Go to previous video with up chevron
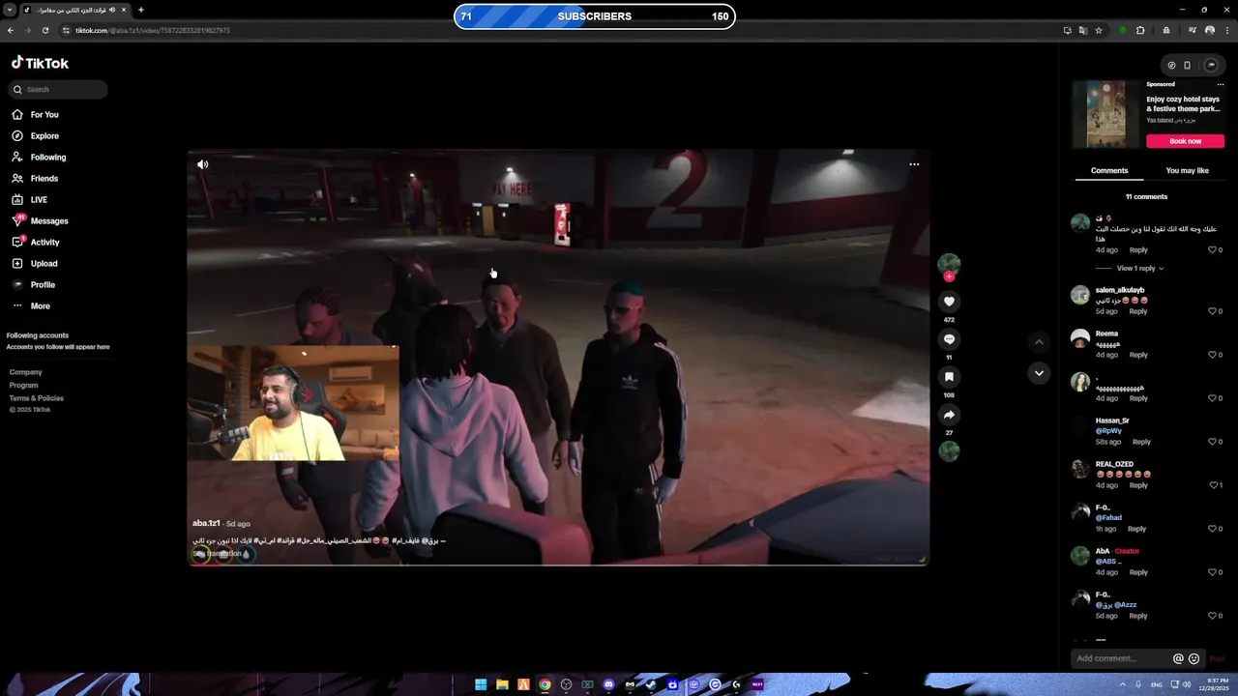Viewport: 1238px width, 696px height. (x=1039, y=341)
